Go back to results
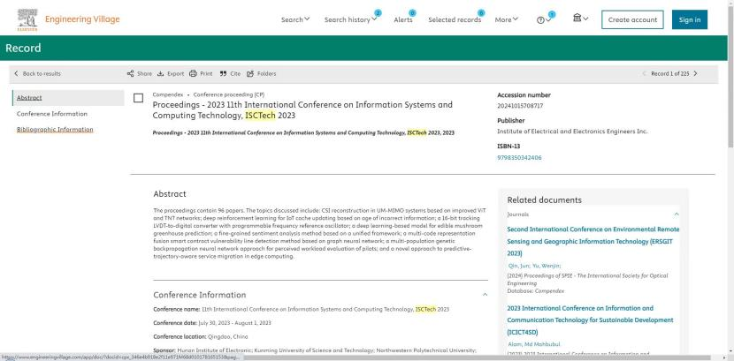The image size is (734, 361). click(x=37, y=74)
